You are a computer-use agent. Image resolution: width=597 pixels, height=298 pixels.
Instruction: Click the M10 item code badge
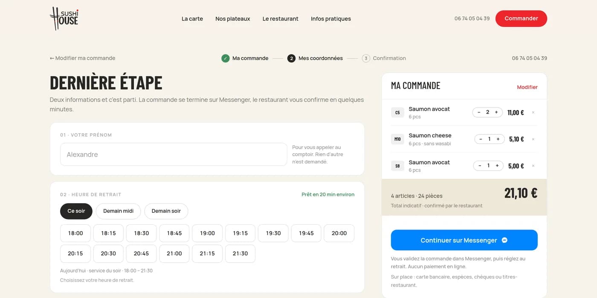point(397,139)
